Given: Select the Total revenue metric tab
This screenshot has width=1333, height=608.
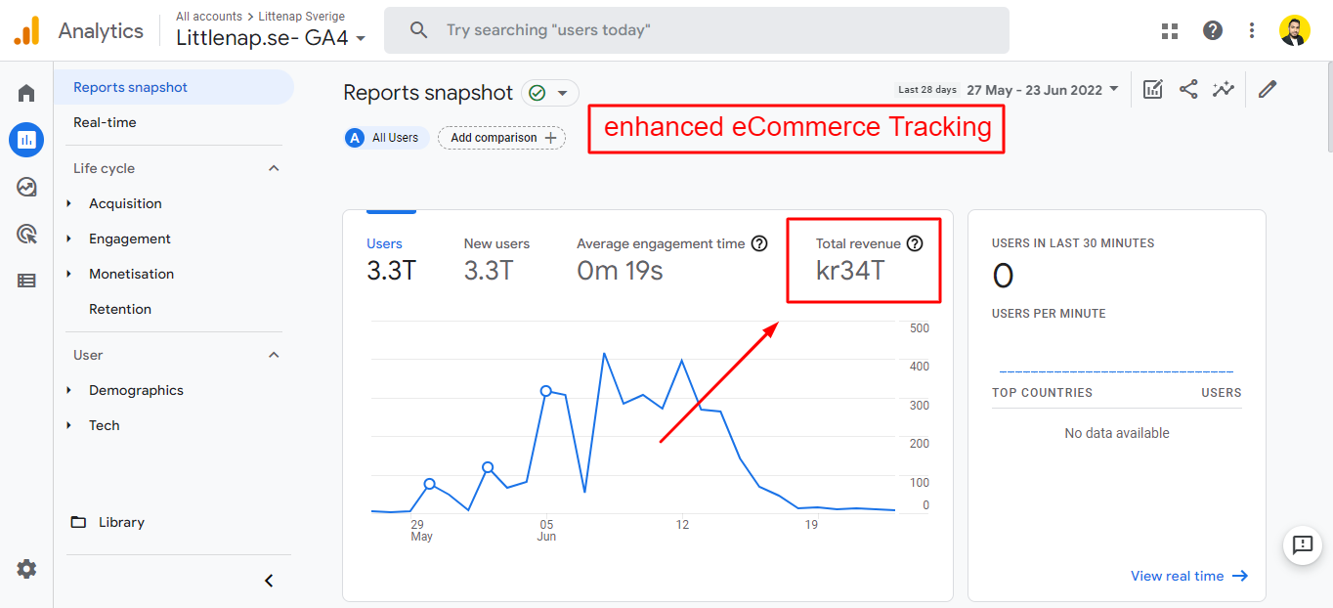Looking at the screenshot, I should [x=870, y=258].
